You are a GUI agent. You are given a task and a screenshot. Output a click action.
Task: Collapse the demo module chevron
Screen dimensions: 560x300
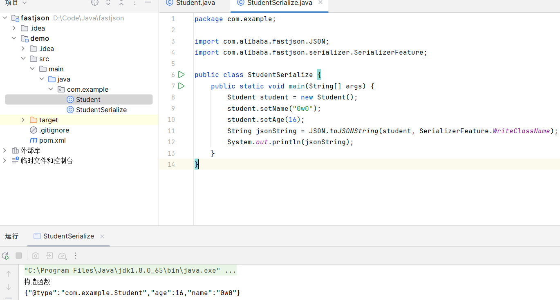point(14,38)
